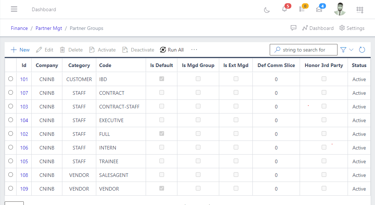Click the search field magnifier icon

[x=277, y=50]
